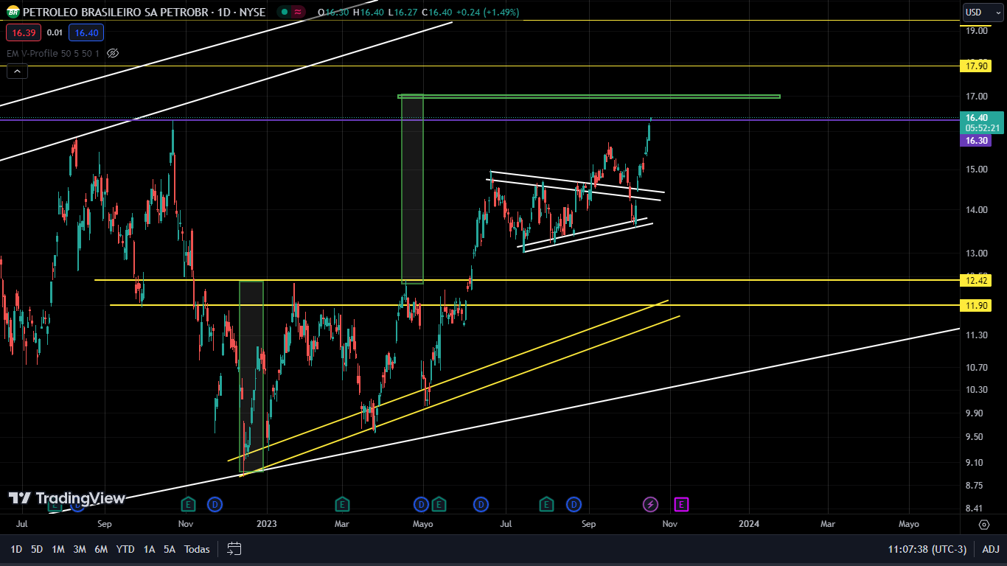The image size is (1007, 566).
Task: Click the purple 16.30 price label
Action: 977,141
